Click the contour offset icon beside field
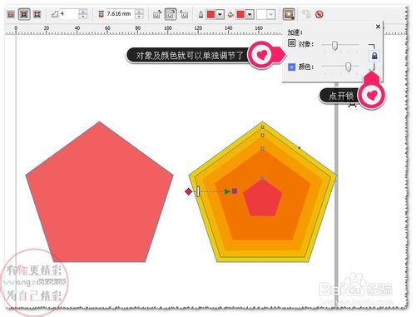 pos(101,14)
